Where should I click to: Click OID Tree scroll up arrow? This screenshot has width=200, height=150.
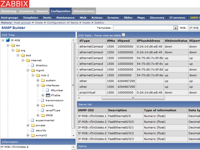pyautogui.click(x=73, y=40)
